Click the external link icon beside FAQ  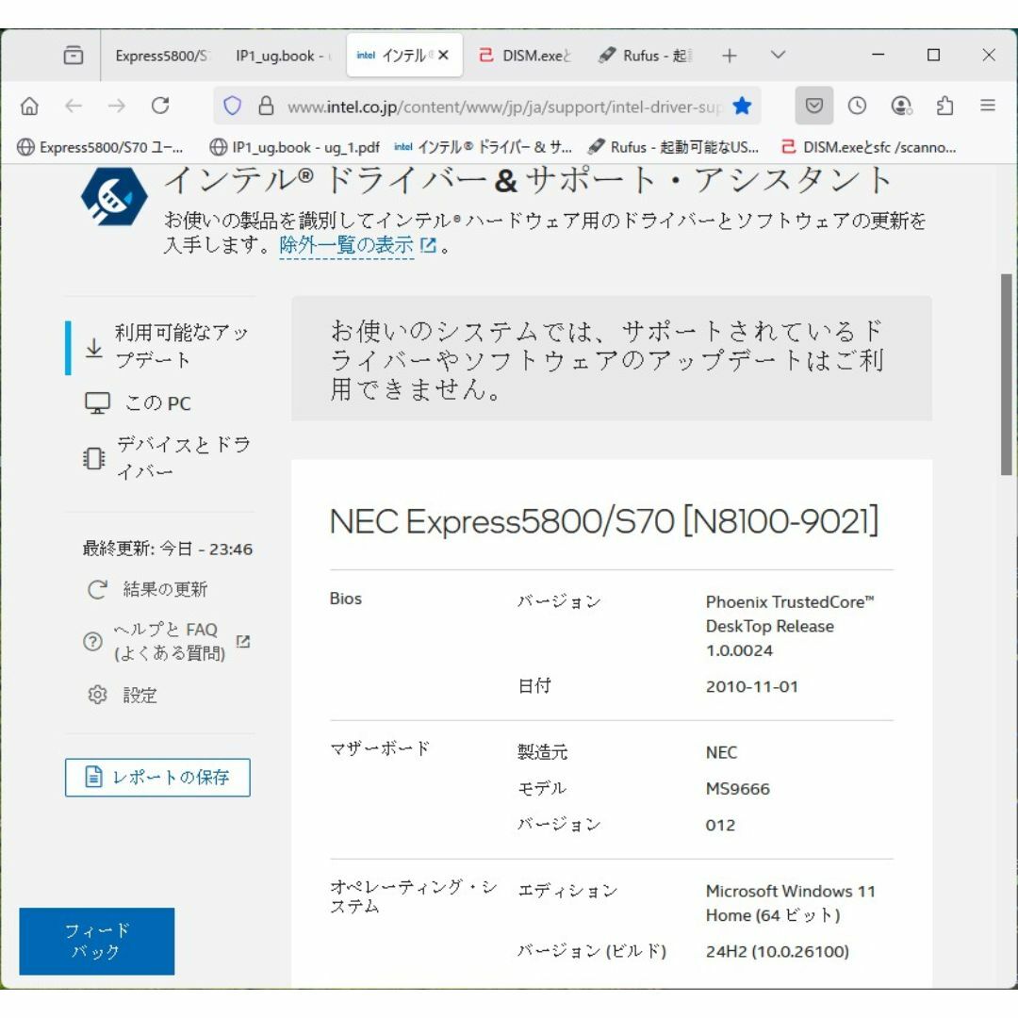(243, 642)
